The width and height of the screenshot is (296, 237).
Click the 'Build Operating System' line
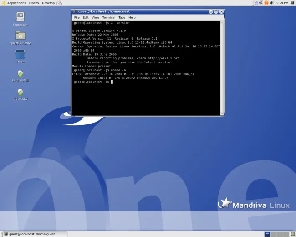click(122, 42)
